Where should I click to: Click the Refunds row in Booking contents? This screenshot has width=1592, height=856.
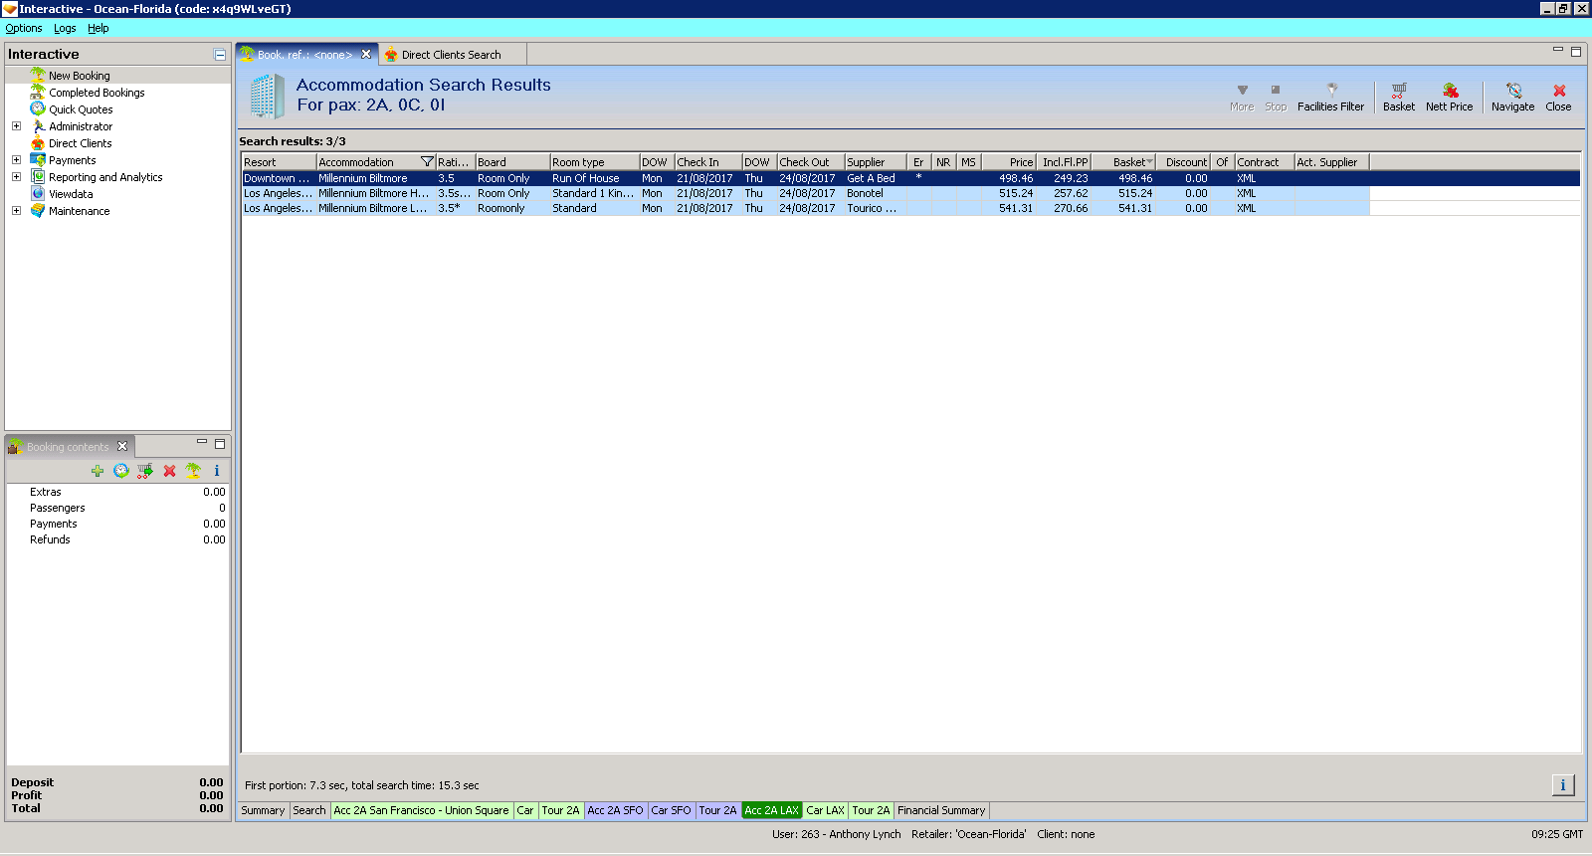click(x=117, y=539)
